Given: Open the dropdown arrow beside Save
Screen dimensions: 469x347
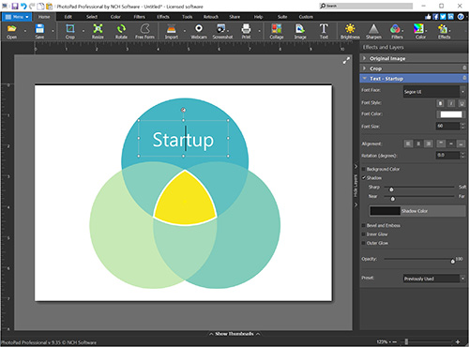Looking at the screenshot, I should [x=53, y=31].
